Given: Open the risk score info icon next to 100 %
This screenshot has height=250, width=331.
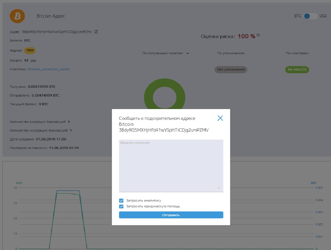Looking at the screenshot, I should (x=258, y=35).
